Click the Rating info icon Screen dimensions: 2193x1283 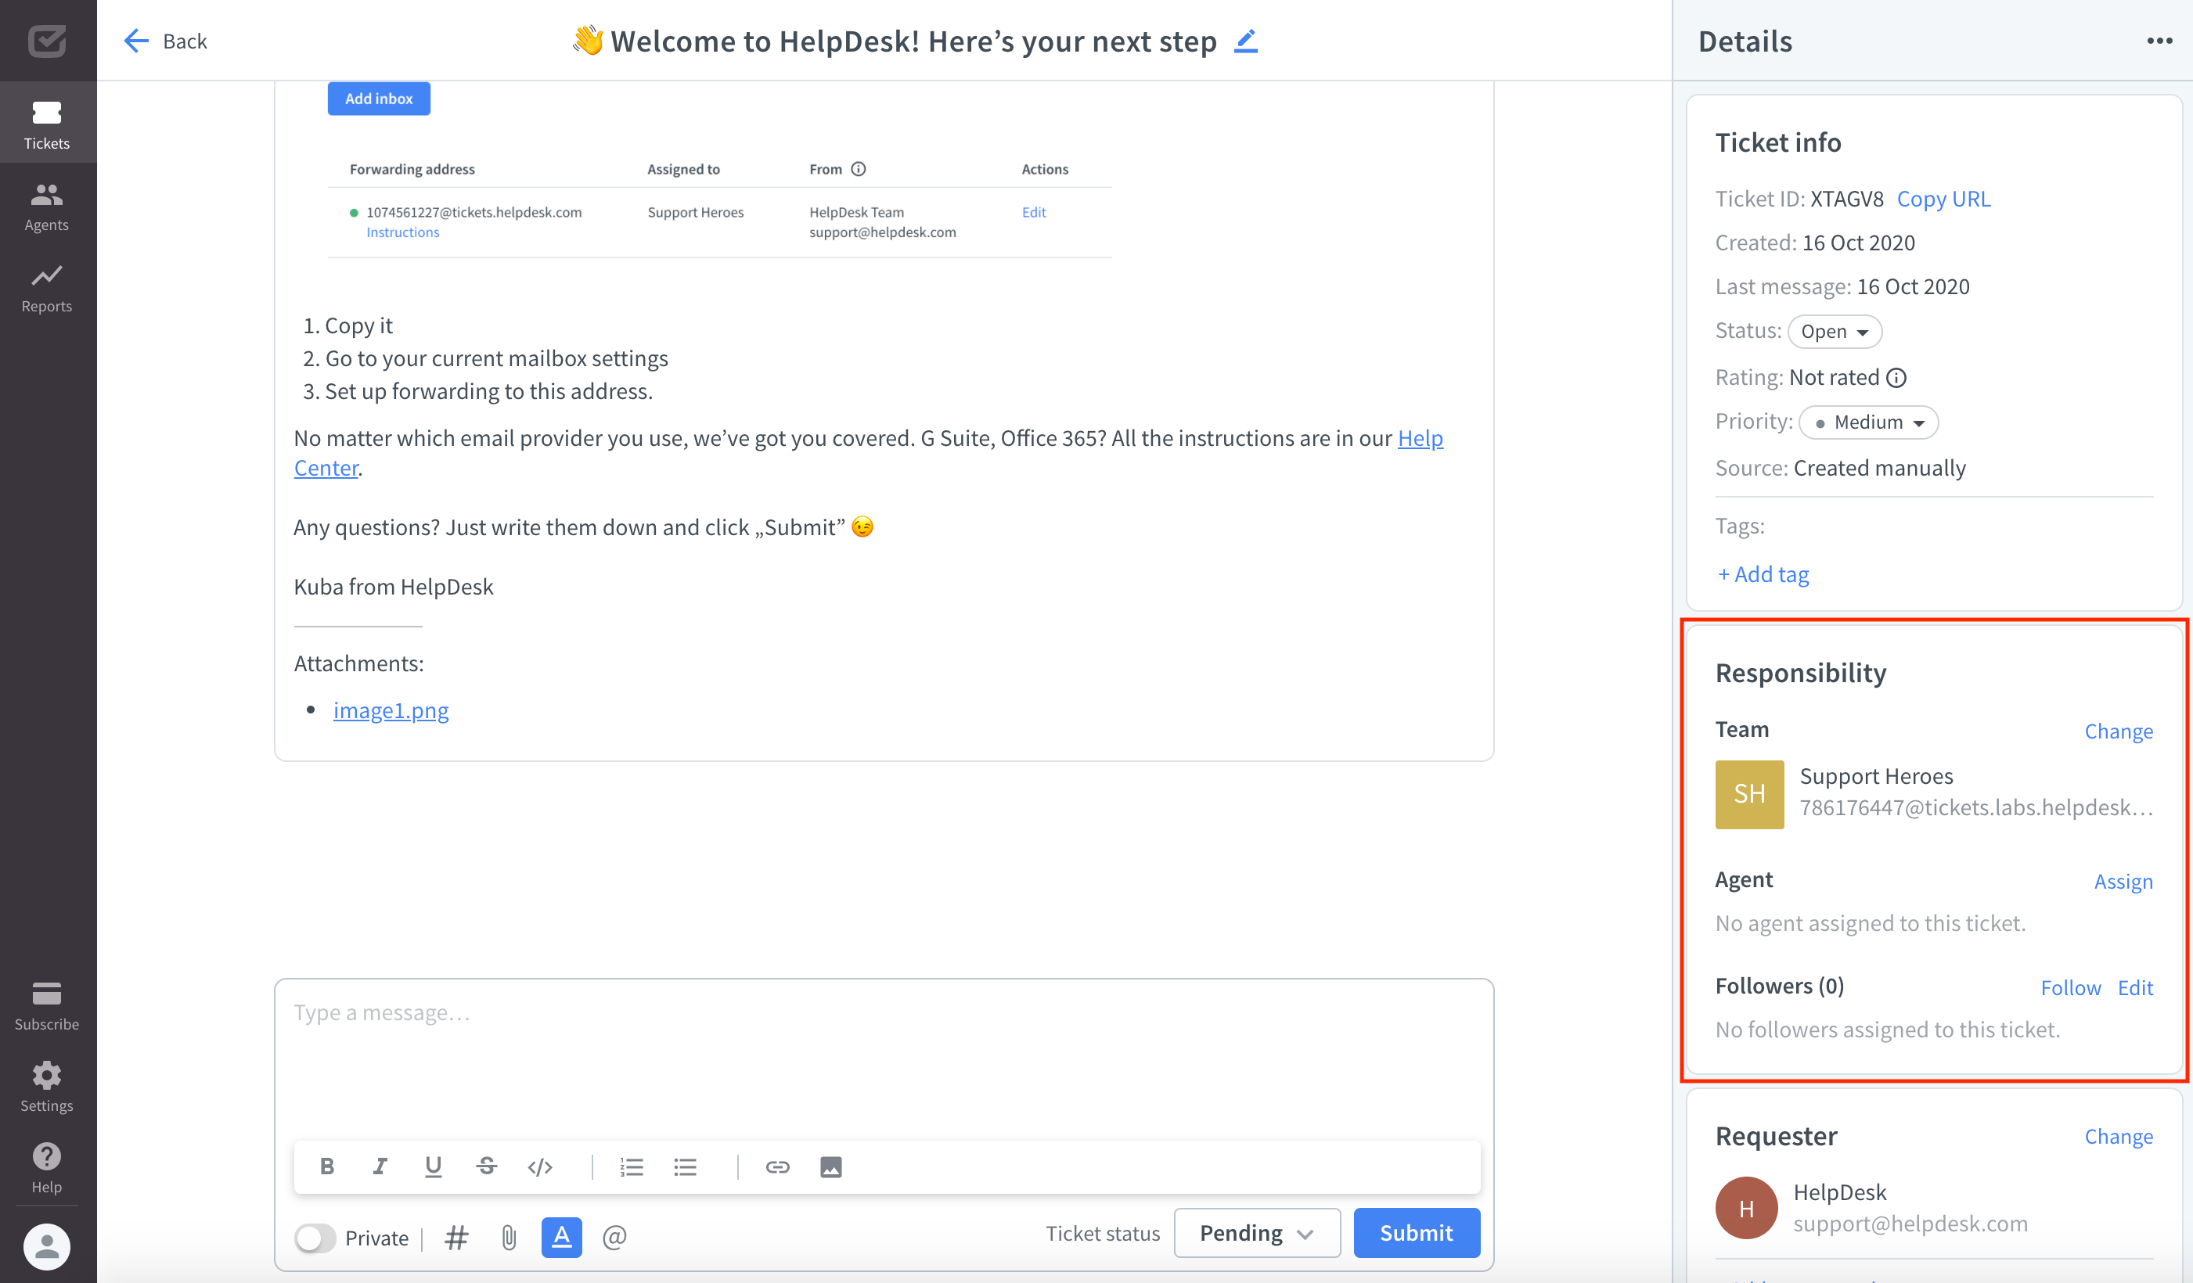[x=1896, y=378]
